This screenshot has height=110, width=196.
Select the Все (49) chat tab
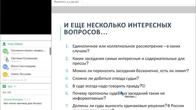(7, 92)
